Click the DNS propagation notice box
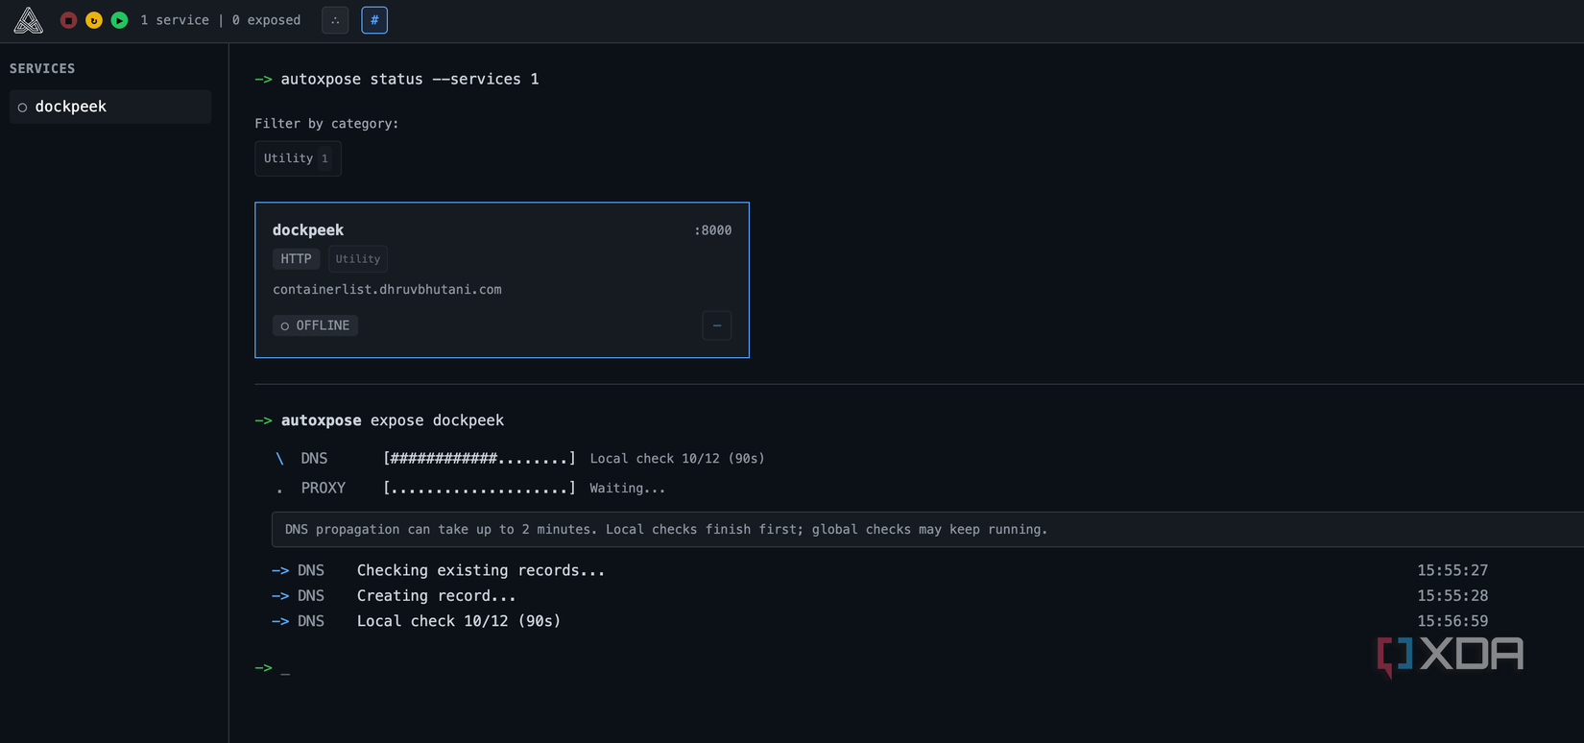This screenshot has width=1584, height=743. 927,529
